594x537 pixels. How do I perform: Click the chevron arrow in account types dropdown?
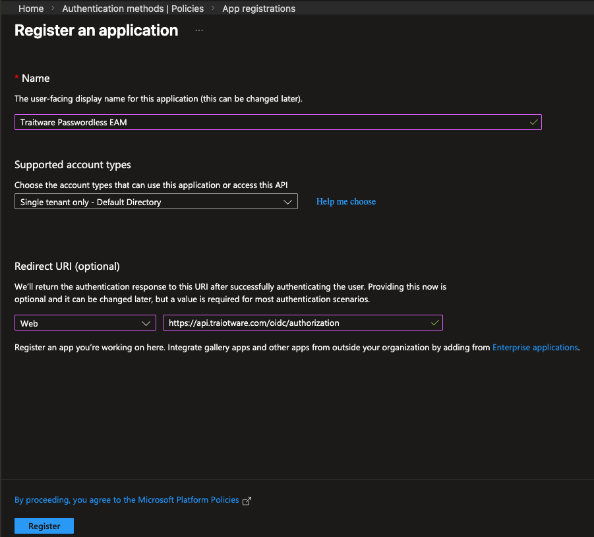[x=287, y=202]
